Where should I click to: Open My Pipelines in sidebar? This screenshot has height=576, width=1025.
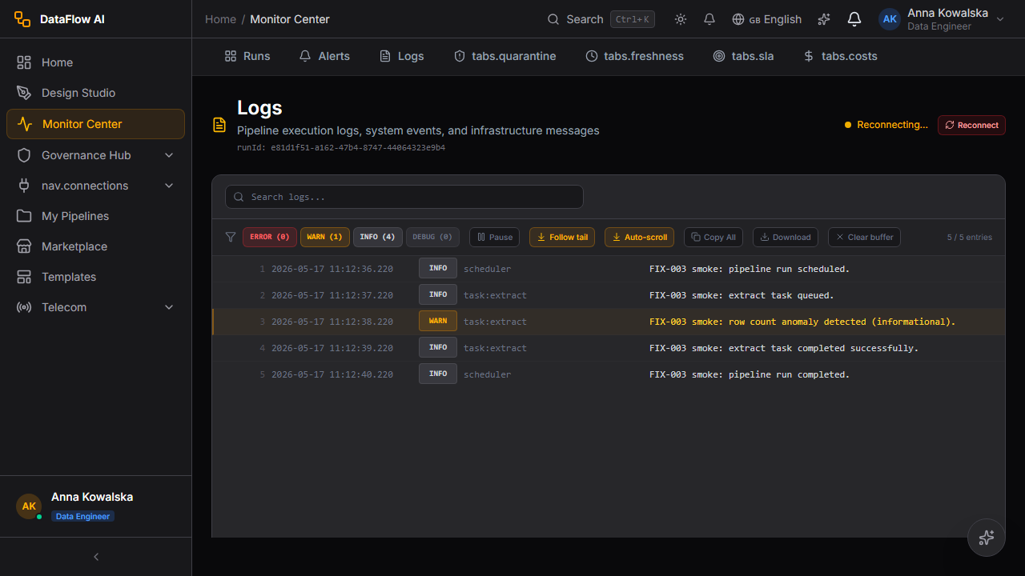(95, 216)
